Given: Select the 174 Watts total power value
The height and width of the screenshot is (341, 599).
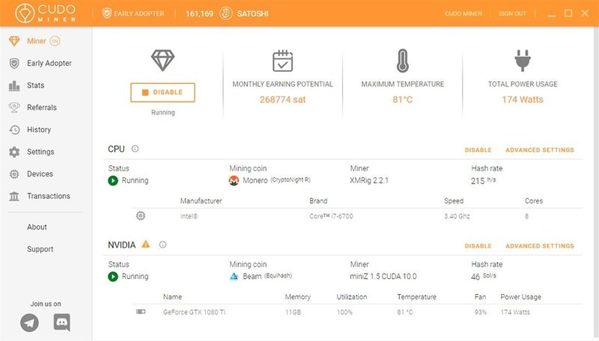Looking at the screenshot, I should click(x=523, y=99).
